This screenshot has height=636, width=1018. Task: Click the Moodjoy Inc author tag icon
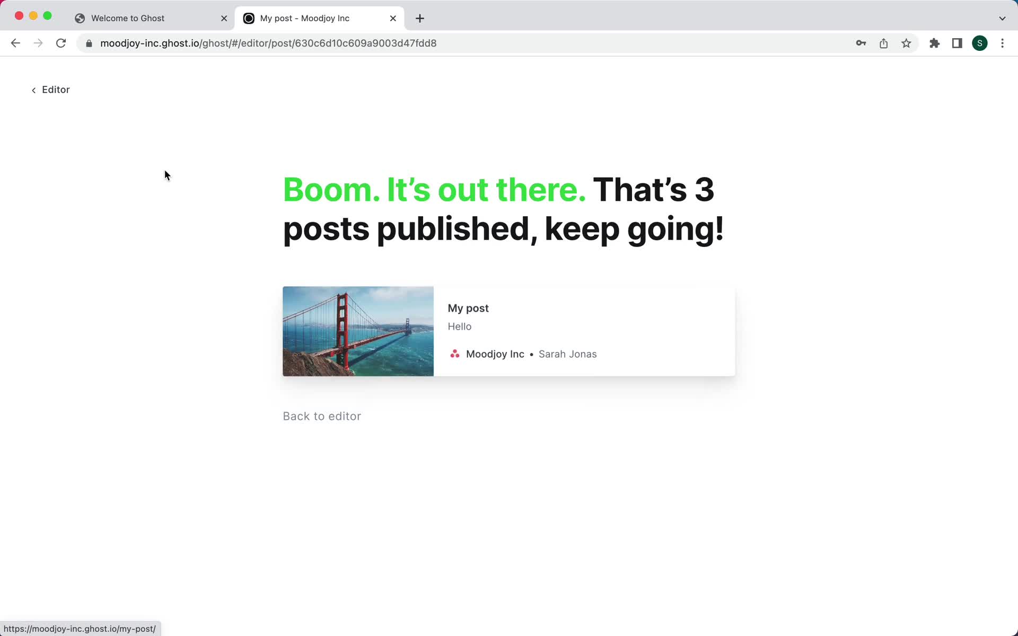[454, 354]
